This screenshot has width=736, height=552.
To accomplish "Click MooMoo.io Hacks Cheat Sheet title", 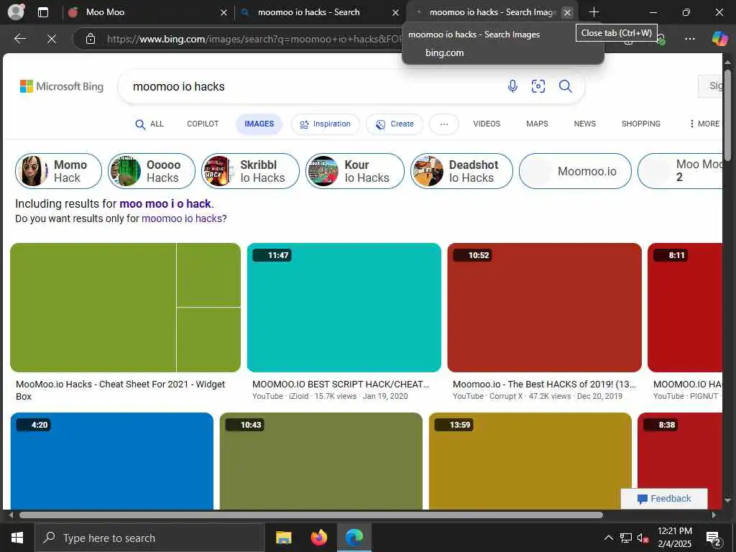I will 120,390.
